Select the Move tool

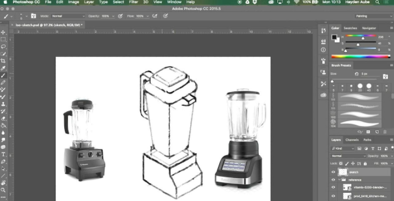pyautogui.click(x=3, y=32)
